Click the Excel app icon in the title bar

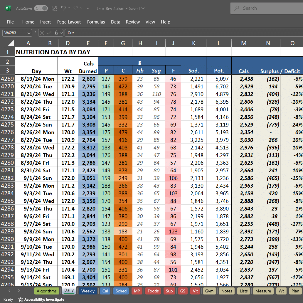pos(8,8)
